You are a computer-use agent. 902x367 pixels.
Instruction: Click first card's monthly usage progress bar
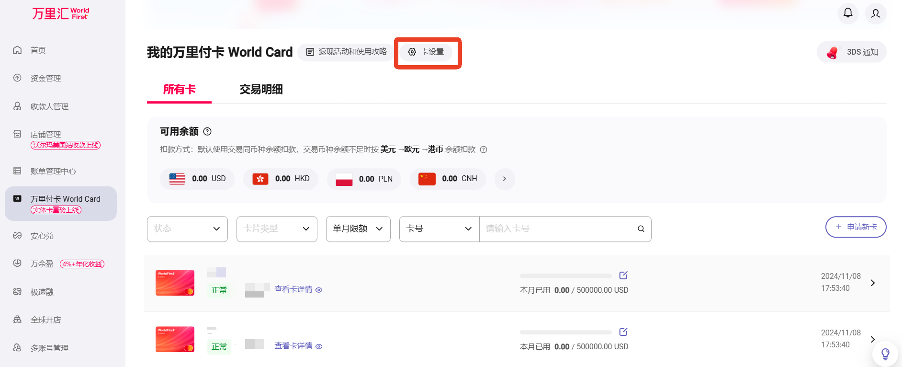tap(565, 276)
